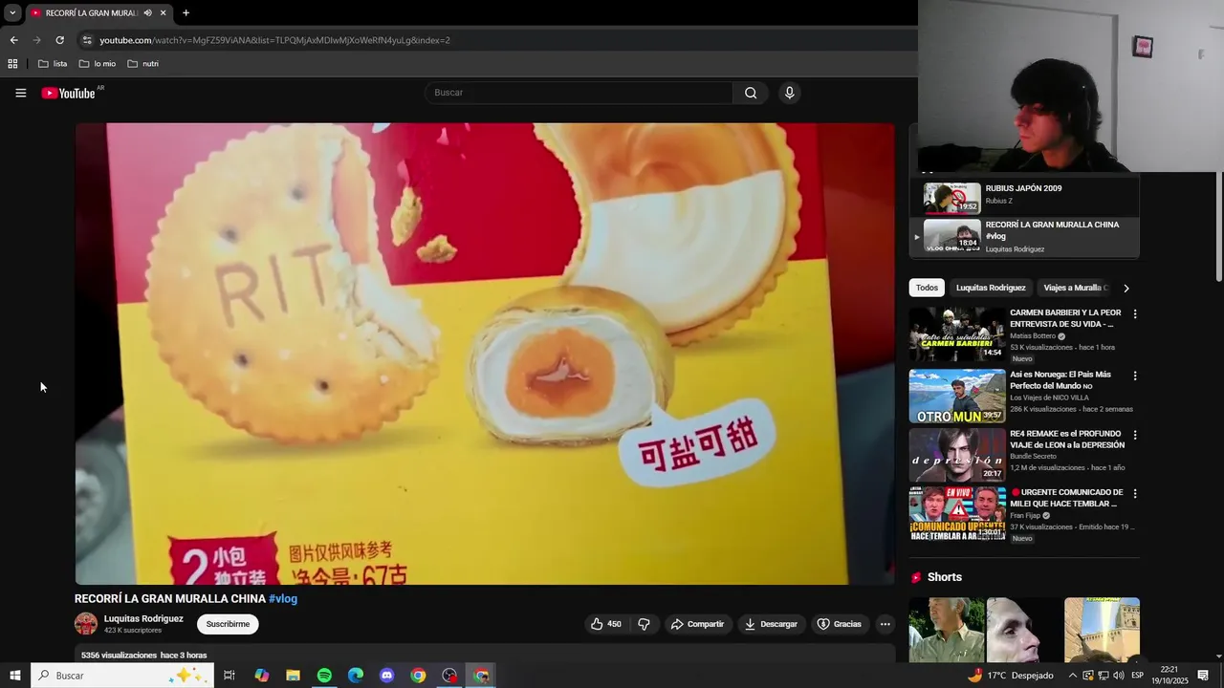Open Bundle Secreto channel name
Image resolution: width=1224 pixels, height=688 pixels.
(1034, 457)
